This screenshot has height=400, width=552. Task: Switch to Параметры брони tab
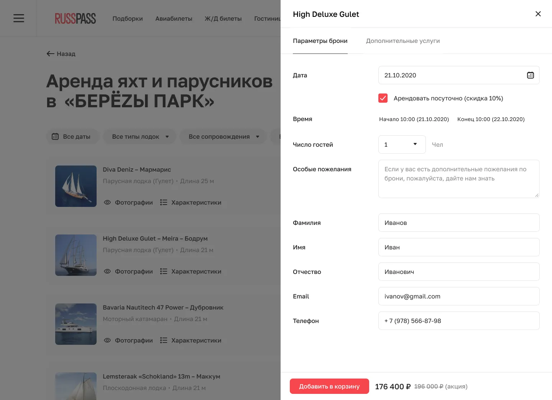320,41
